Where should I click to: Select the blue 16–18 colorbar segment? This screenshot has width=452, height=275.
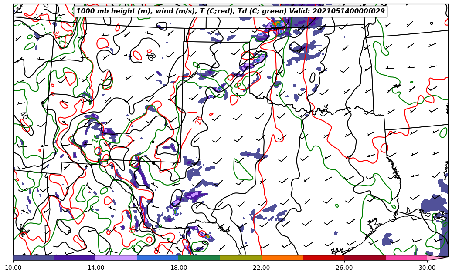pyautogui.click(x=158, y=258)
